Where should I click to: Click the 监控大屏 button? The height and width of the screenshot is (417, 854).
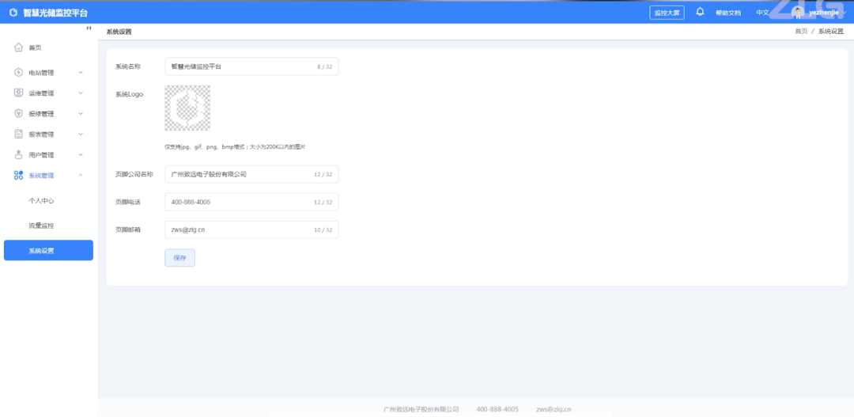(x=667, y=13)
